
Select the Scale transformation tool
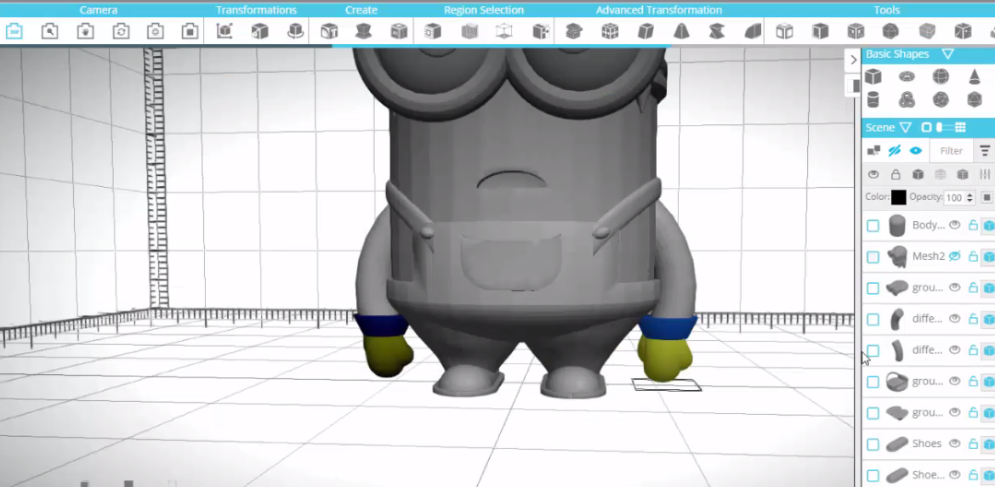pyautogui.click(x=259, y=31)
